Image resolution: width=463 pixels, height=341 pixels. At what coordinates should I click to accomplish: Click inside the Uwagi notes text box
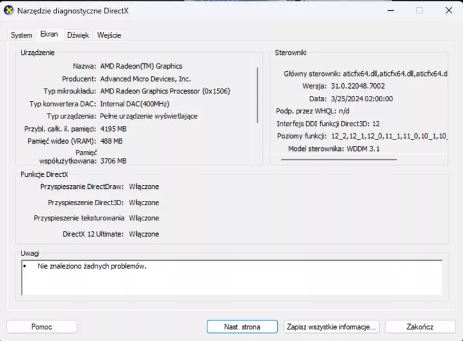click(231, 278)
